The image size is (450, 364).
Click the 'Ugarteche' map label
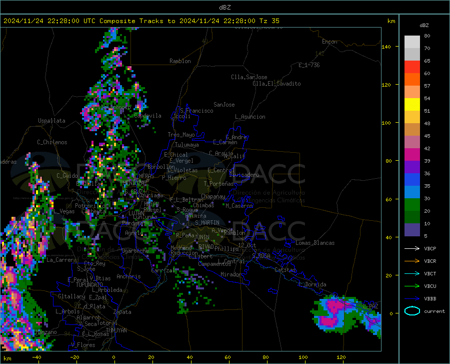(x=135, y=251)
